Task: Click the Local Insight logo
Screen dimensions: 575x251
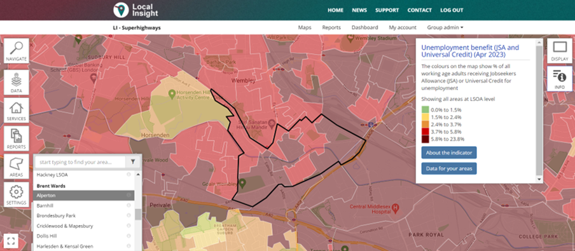Action: point(135,10)
